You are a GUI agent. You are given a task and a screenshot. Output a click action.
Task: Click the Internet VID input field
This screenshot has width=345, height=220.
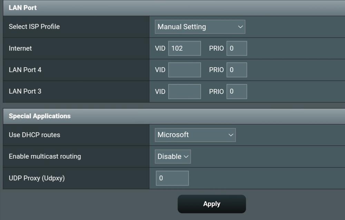[184, 49]
